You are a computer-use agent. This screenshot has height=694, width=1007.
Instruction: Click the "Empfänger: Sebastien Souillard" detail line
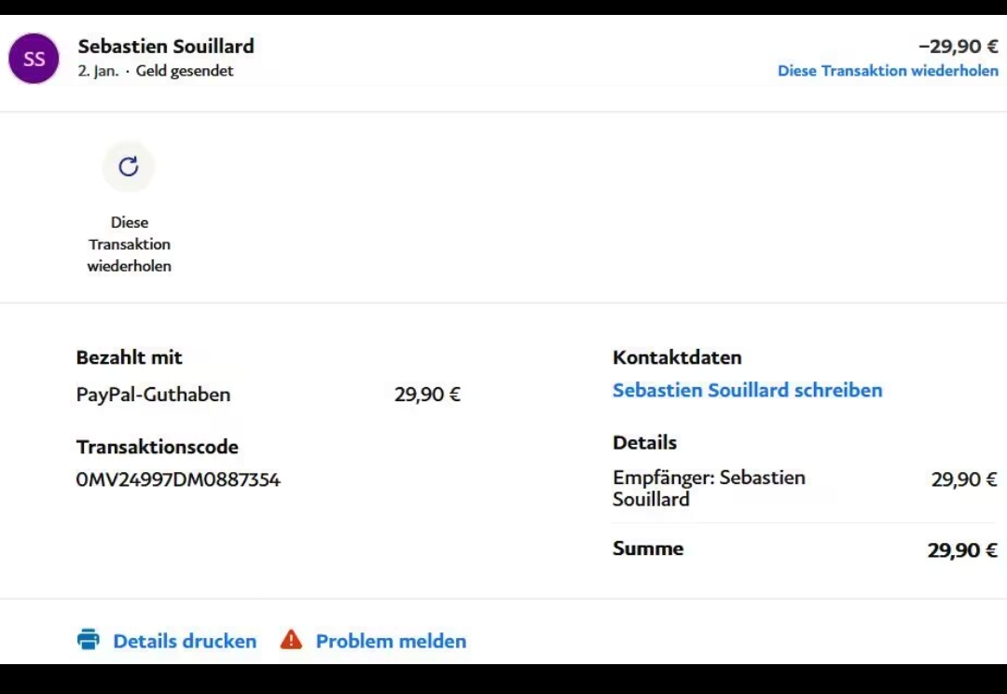(x=709, y=488)
